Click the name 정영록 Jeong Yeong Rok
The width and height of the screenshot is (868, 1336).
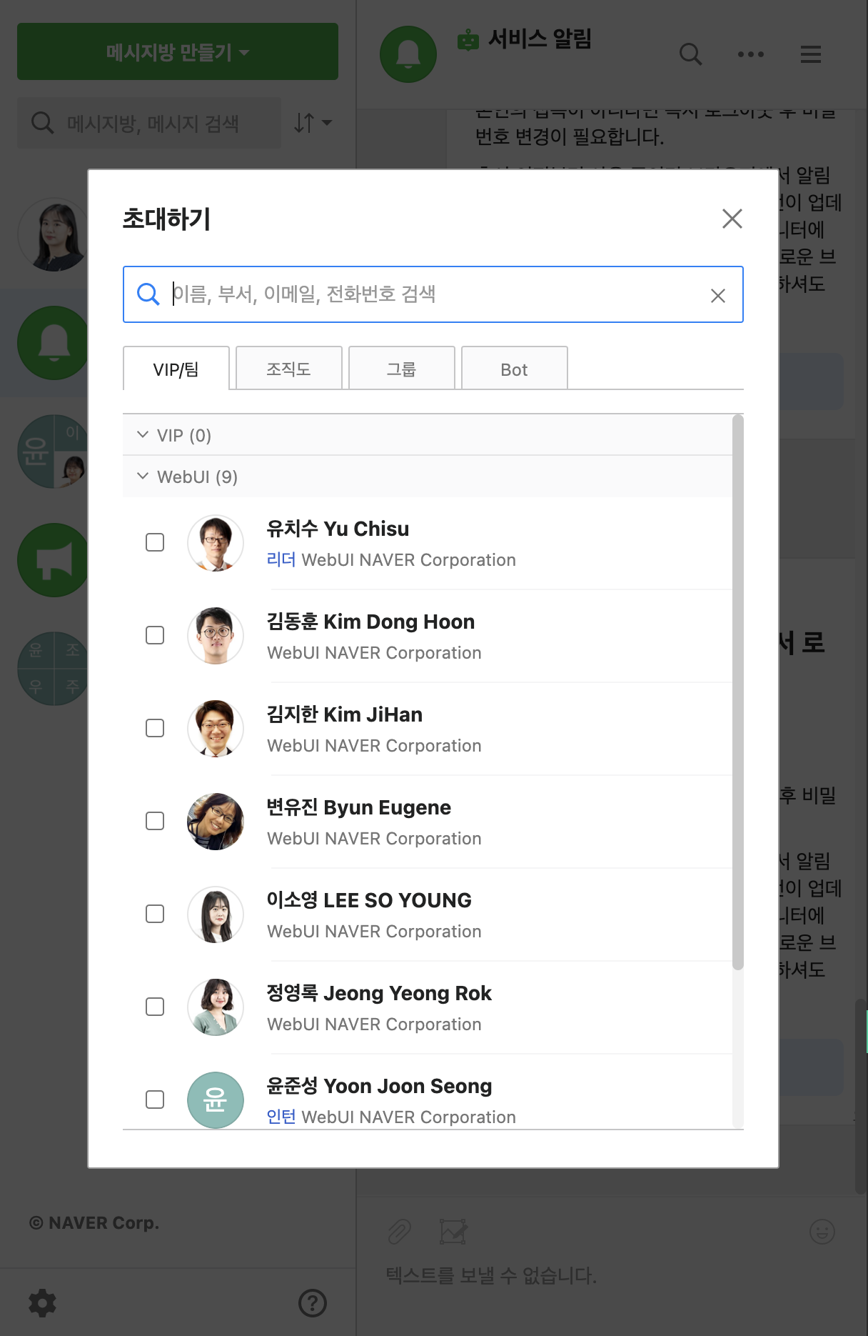[379, 993]
